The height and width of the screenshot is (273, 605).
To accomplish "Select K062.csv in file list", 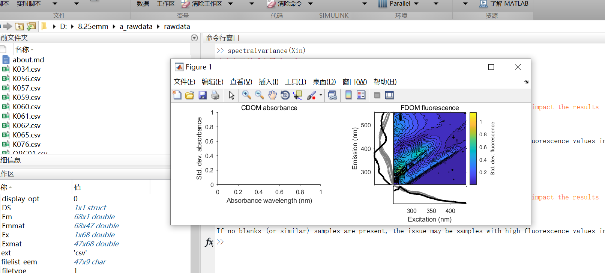I will [x=27, y=125].
